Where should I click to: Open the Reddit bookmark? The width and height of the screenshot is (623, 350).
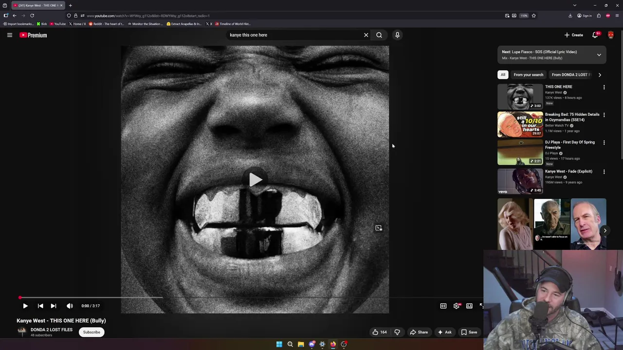click(x=107, y=24)
